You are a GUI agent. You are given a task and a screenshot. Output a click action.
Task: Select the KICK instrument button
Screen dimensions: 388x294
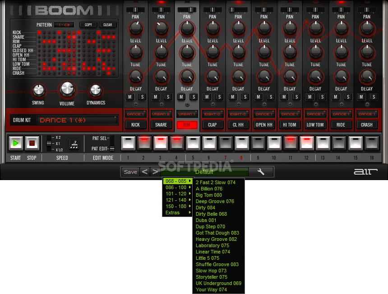click(x=136, y=125)
